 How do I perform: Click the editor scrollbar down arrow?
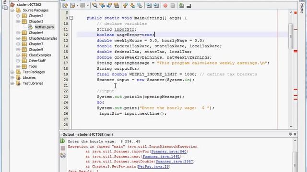pyautogui.click(x=291, y=127)
